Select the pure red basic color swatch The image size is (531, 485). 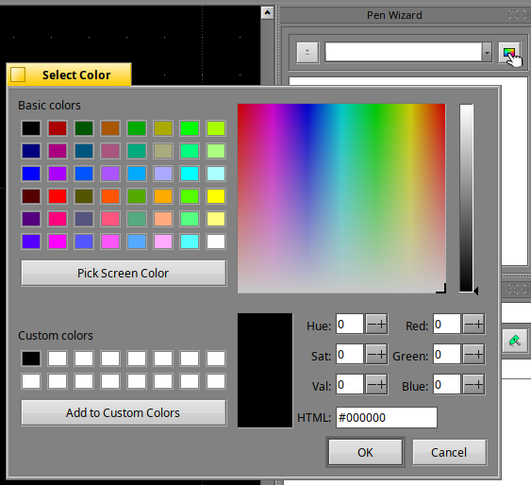click(58, 196)
